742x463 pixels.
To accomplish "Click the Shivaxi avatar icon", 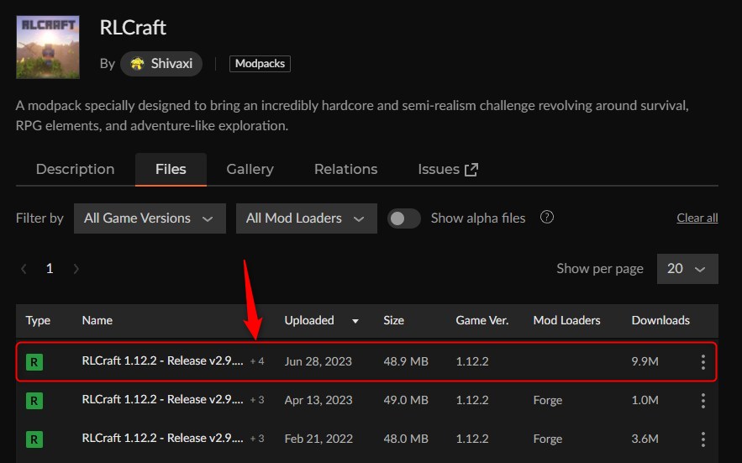I will [137, 63].
